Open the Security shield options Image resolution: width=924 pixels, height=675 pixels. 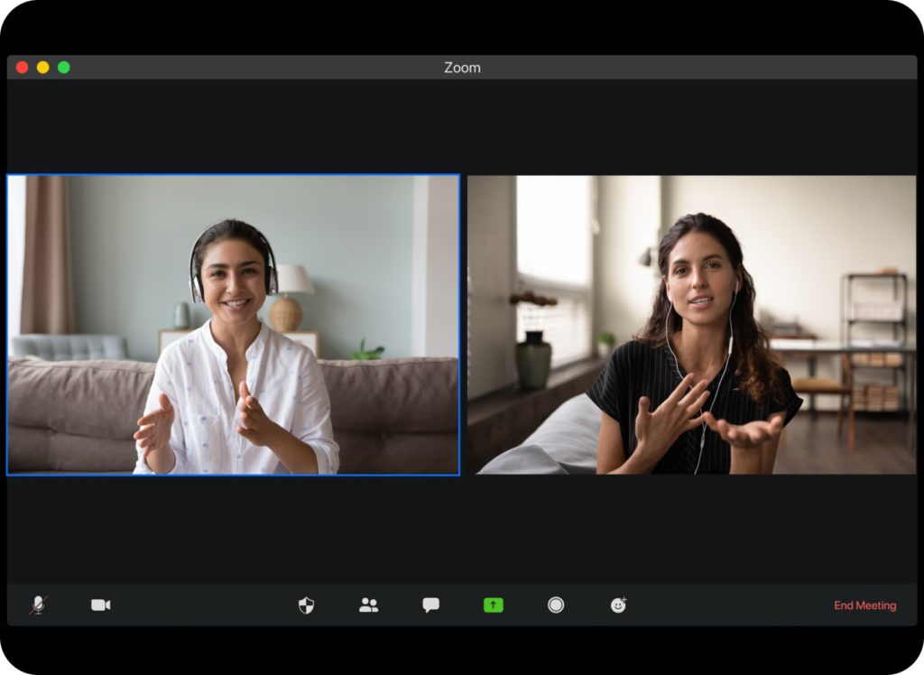307,605
